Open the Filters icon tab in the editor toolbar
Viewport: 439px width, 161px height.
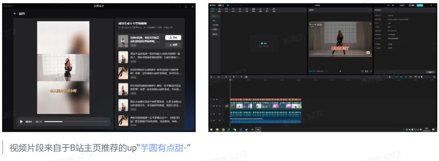click(x=260, y=10)
